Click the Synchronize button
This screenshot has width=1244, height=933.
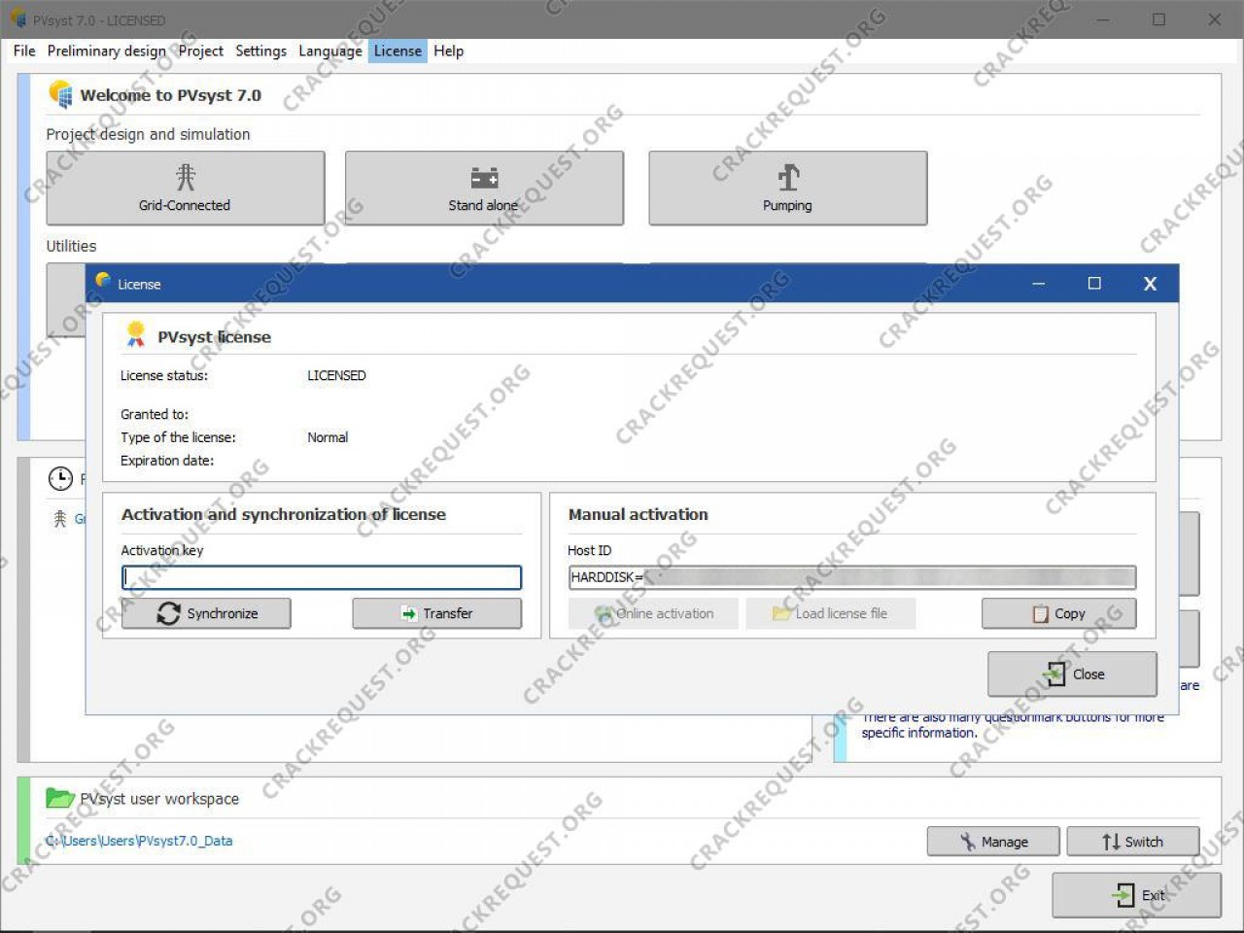click(x=206, y=613)
